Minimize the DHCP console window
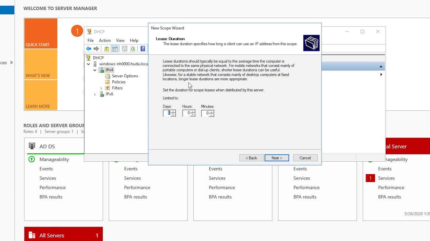This screenshot has width=430, height=241. (x=347, y=31)
